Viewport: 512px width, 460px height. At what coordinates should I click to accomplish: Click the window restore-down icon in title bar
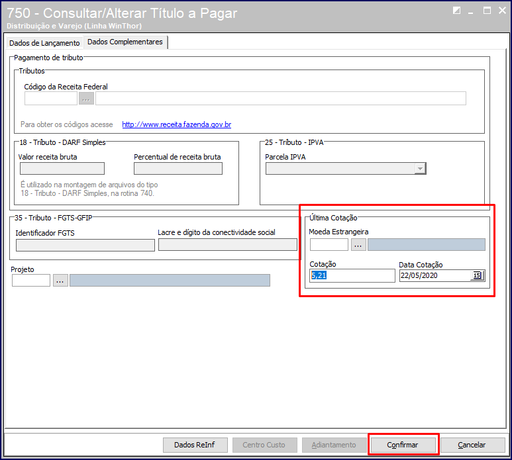coord(456,11)
